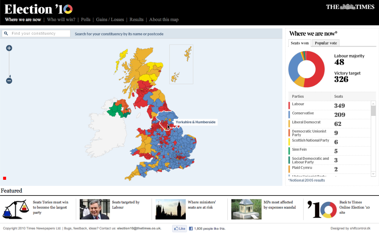Open Gains / Losses view
The height and width of the screenshot is (234, 379).
[110, 20]
